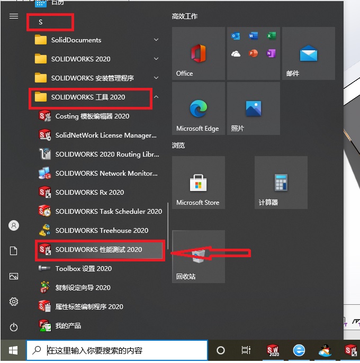
Task: Open Costing 模板编辑器 2020 app icon
Action: [44, 116]
